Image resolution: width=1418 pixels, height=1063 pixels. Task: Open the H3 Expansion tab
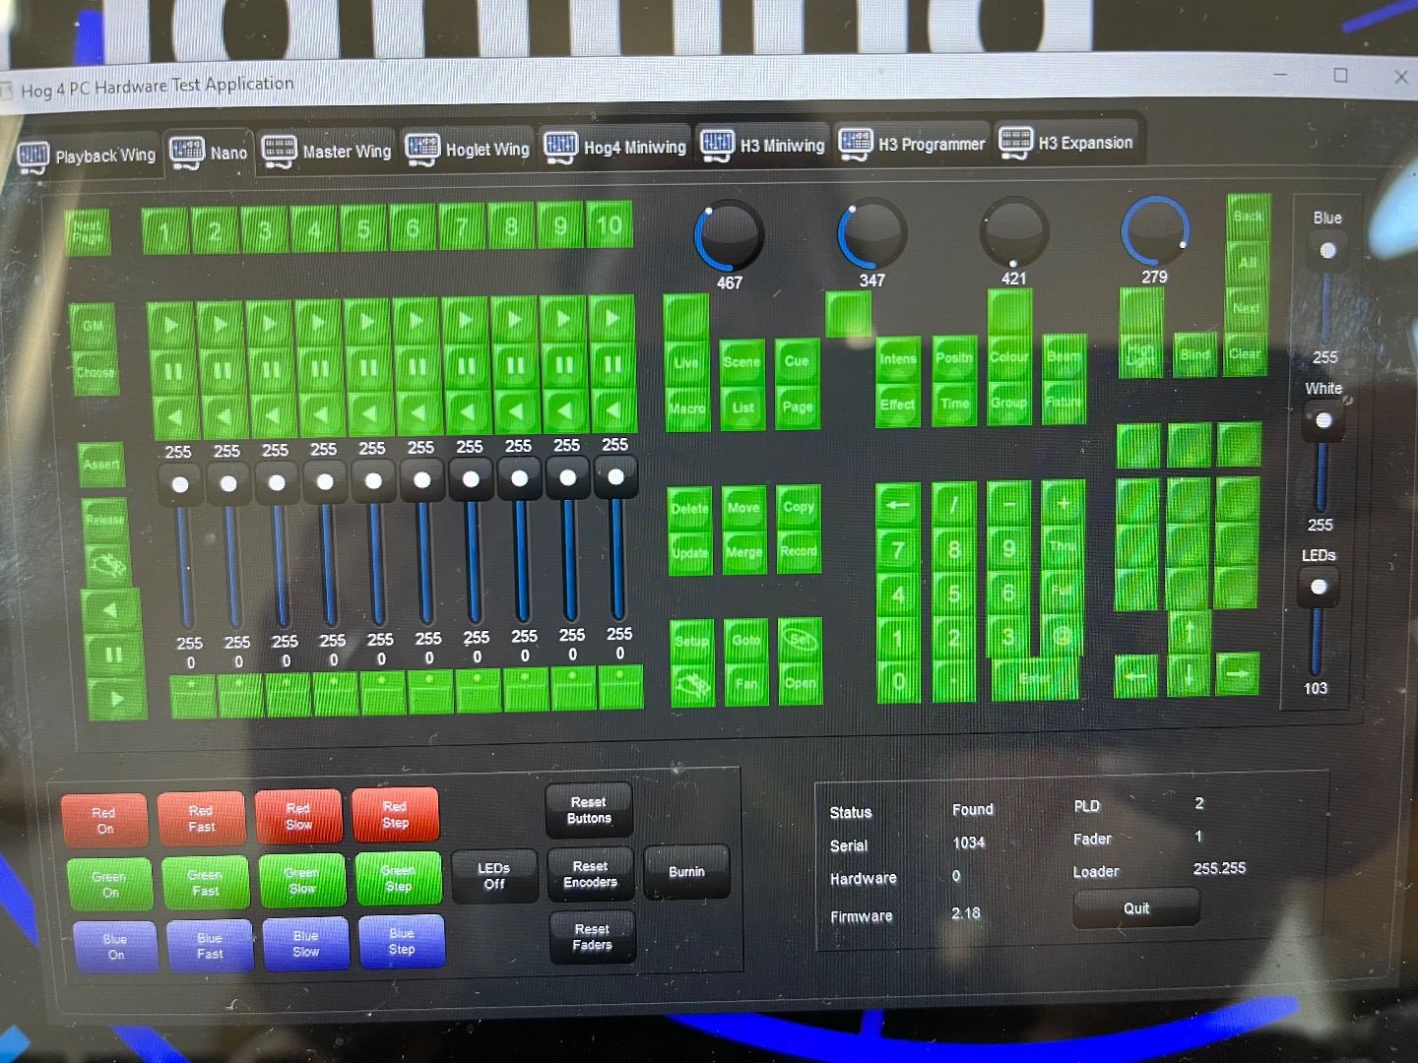point(1066,142)
